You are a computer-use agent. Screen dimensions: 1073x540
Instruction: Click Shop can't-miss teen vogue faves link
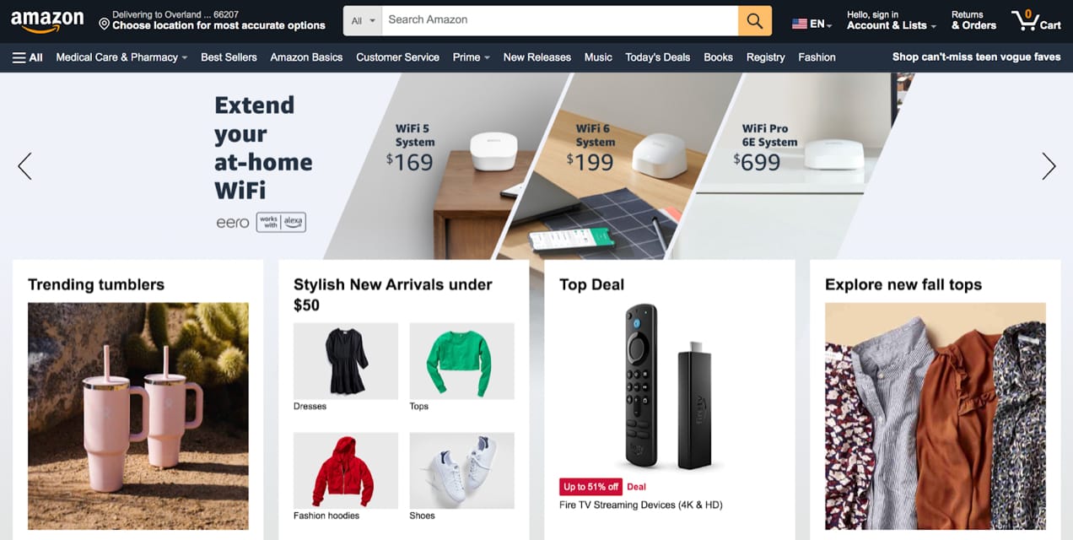click(976, 57)
